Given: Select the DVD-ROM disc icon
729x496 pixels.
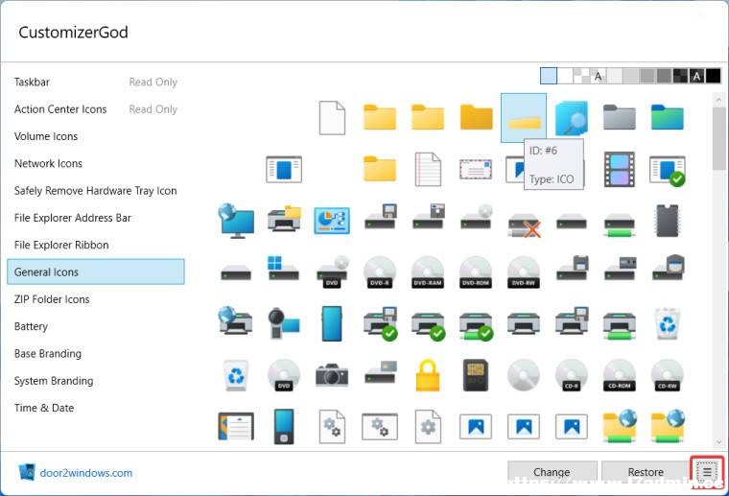Looking at the screenshot, I should [x=475, y=272].
